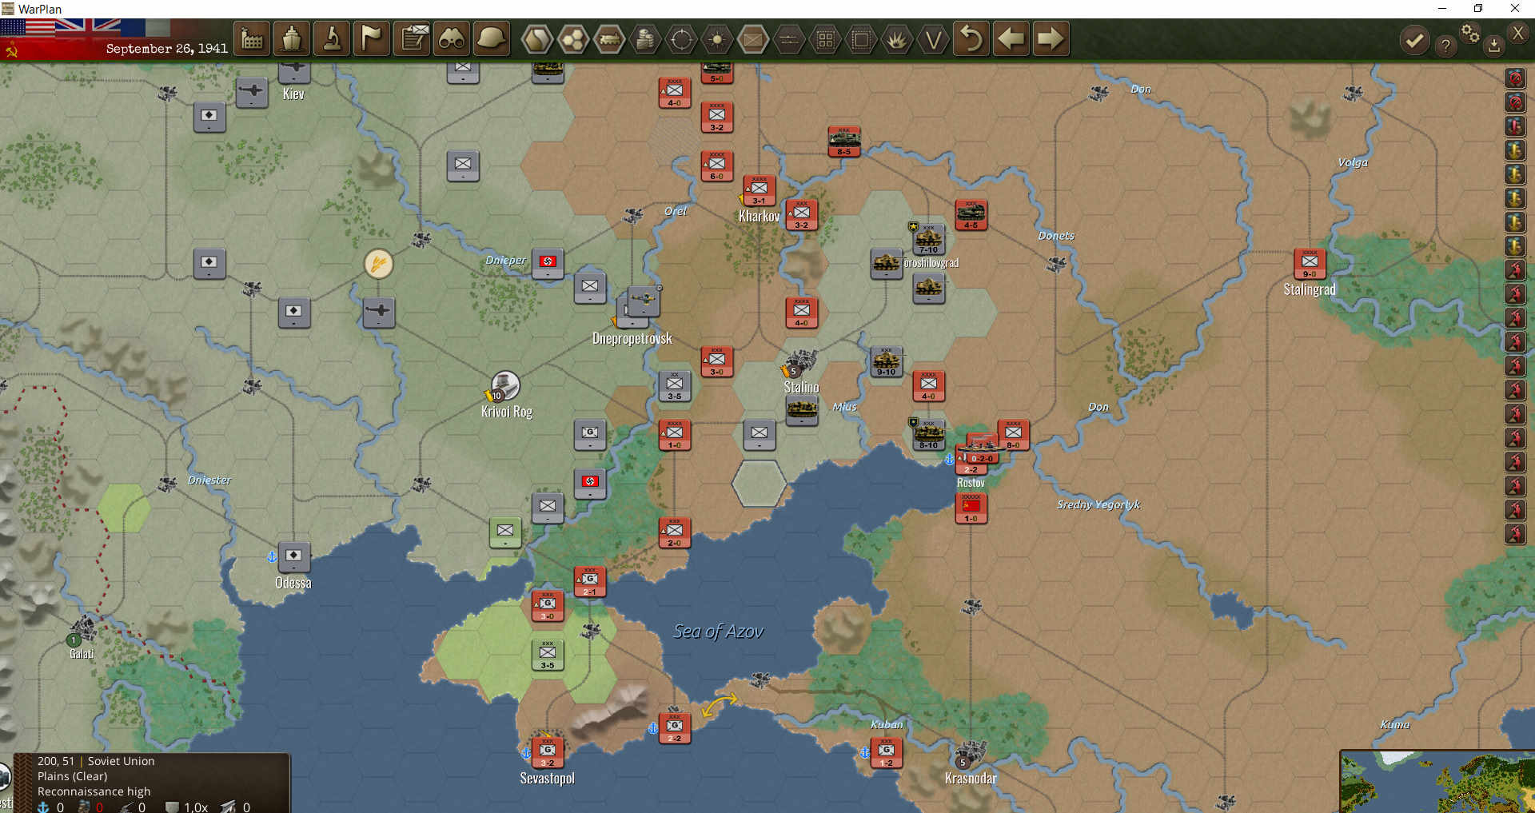The width and height of the screenshot is (1535, 813).
Task: Click the Krivoi Rog mine icon
Action: [x=504, y=386]
